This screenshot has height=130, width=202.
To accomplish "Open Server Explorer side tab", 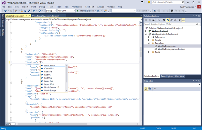I will [x=3, y=21].
